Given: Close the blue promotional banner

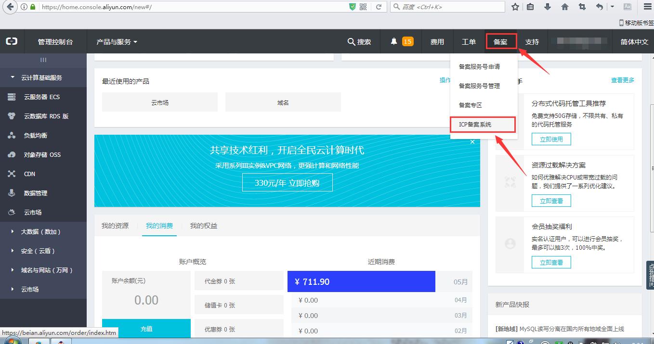Looking at the screenshot, I should pyautogui.click(x=472, y=142).
